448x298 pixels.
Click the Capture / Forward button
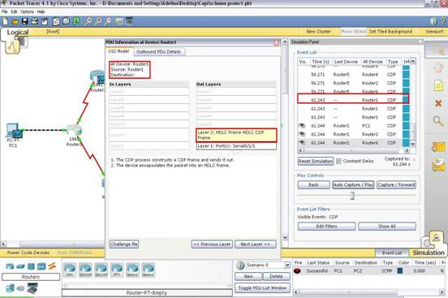pyautogui.click(x=396, y=185)
